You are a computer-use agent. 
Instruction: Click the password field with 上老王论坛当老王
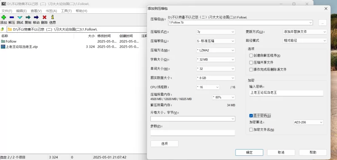(x=286, y=93)
